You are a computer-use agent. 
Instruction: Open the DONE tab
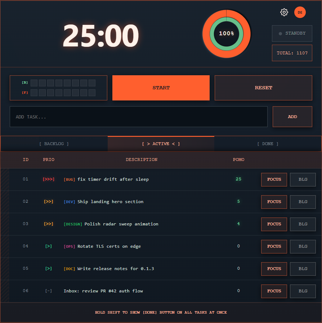268,144
